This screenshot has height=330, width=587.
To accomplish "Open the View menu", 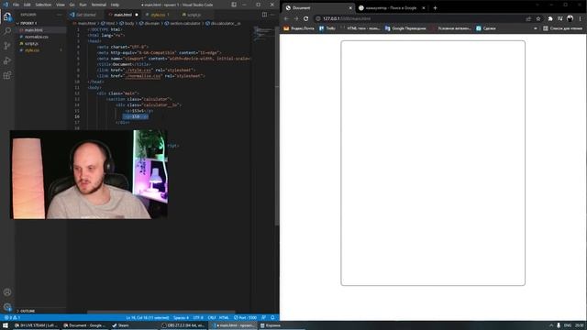I will (x=61, y=5).
